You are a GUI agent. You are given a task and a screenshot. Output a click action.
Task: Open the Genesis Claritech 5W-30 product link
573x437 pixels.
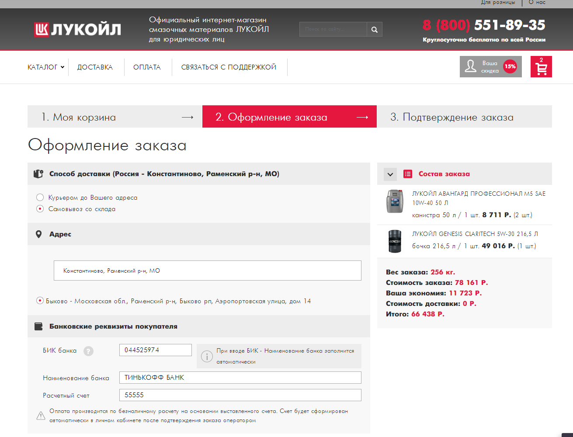(475, 234)
